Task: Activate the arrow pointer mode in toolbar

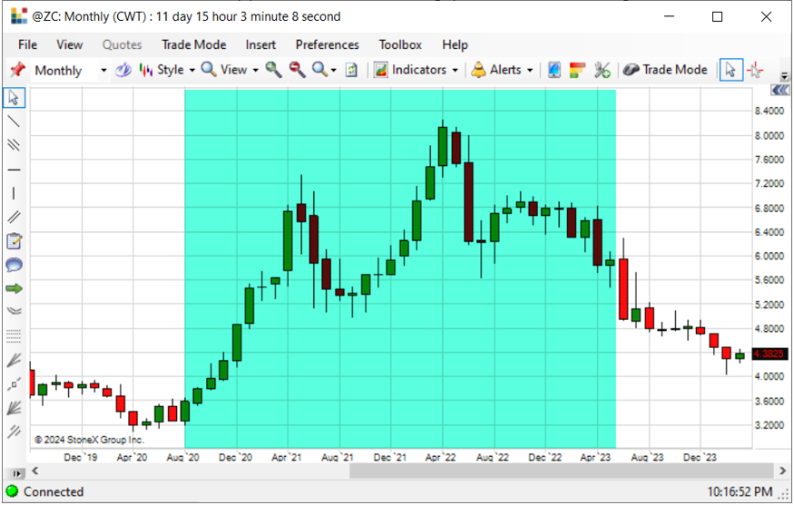Action: coord(730,70)
